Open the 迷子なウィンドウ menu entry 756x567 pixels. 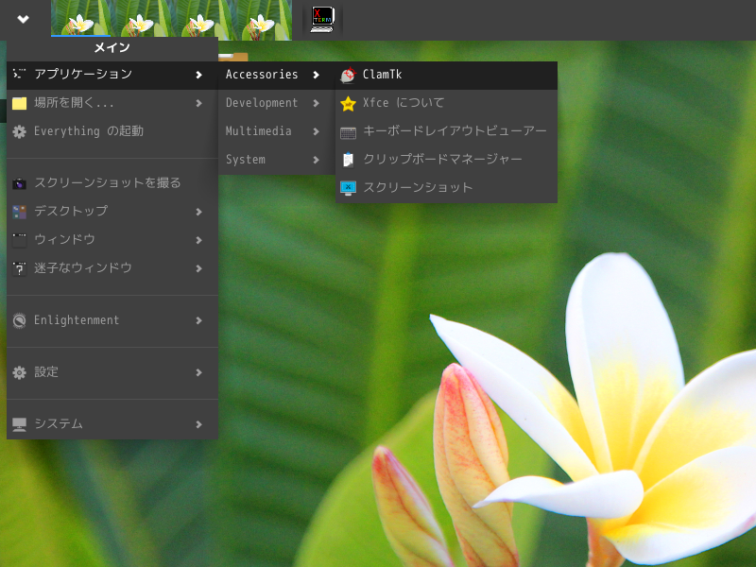pyautogui.click(x=112, y=268)
